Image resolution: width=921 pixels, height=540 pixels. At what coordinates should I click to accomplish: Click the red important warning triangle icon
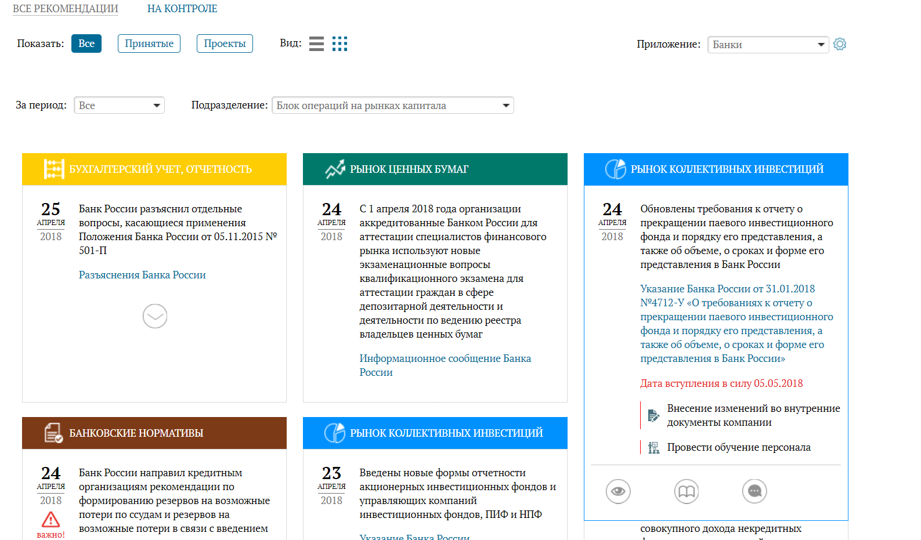pos(50,520)
